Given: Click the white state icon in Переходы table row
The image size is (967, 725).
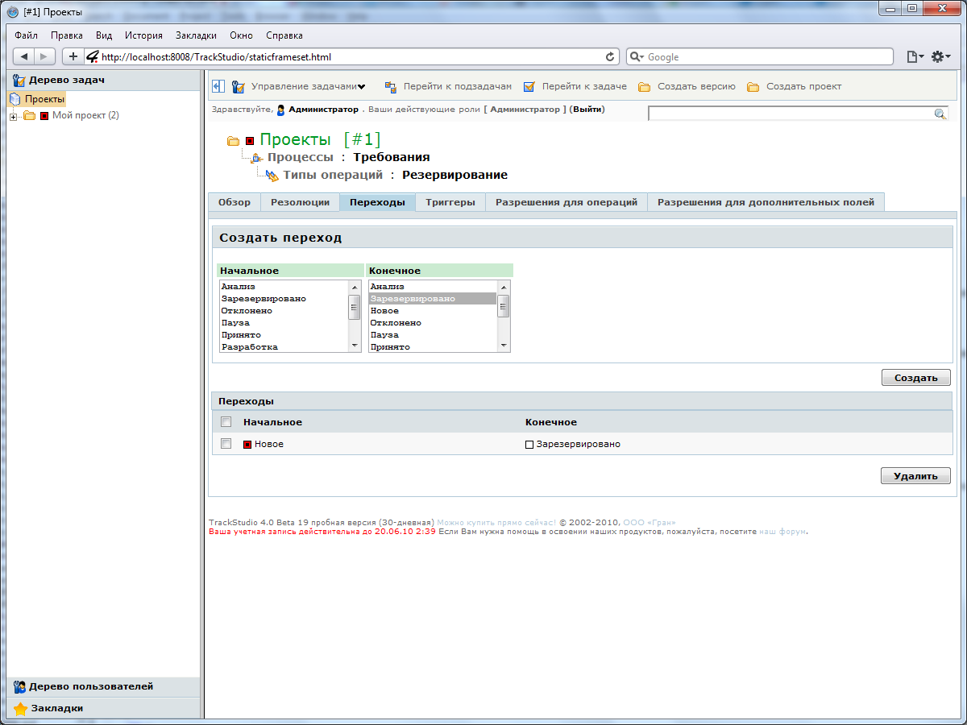Looking at the screenshot, I should click(529, 445).
